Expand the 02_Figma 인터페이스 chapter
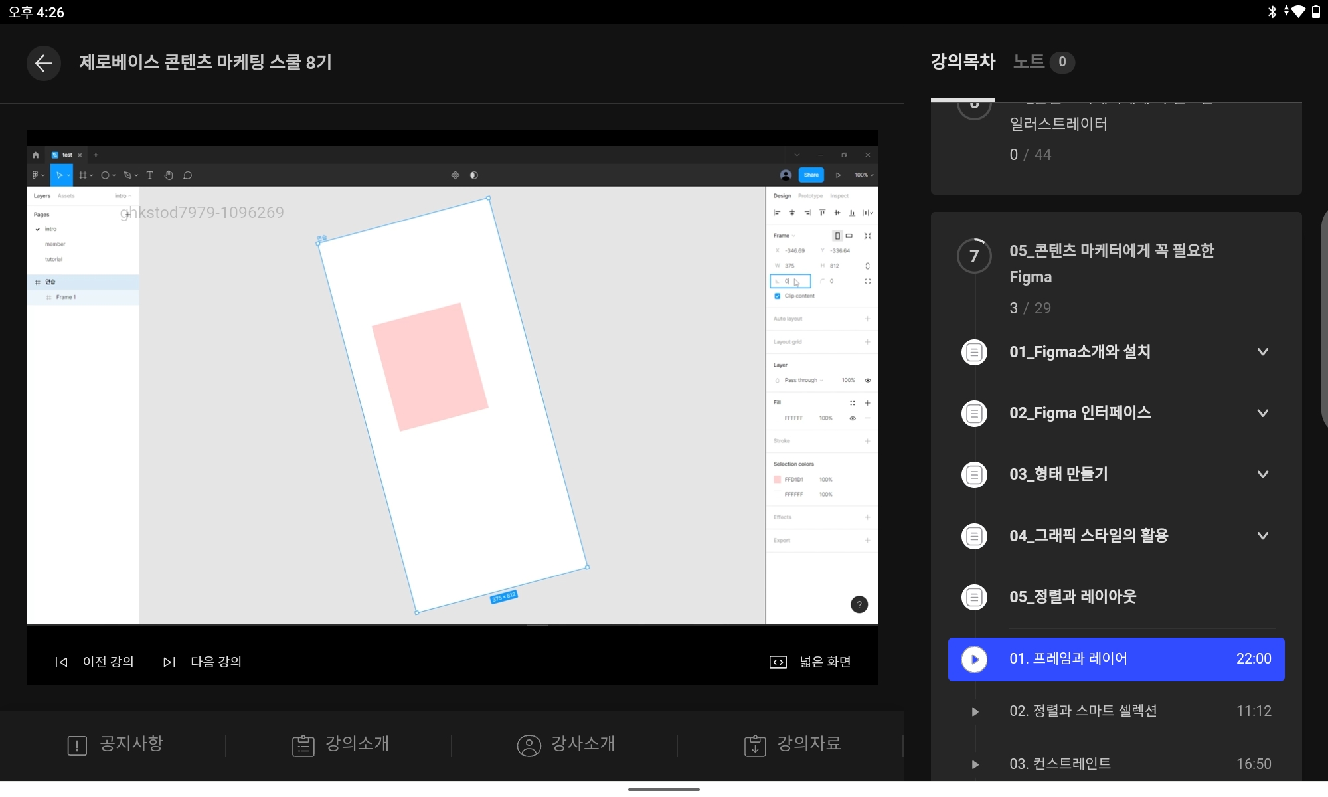1328x797 pixels. pos(1263,413)
